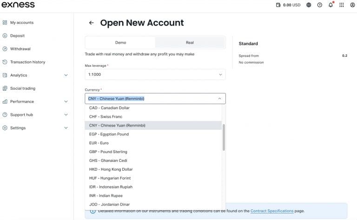Click the Social trading sidebar icon
Image resolution: width=357 pixels, height=220 pixels.
coord(5,88)
